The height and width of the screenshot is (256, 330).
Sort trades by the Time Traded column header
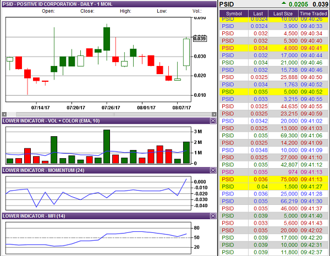click(x=313, y=14)
